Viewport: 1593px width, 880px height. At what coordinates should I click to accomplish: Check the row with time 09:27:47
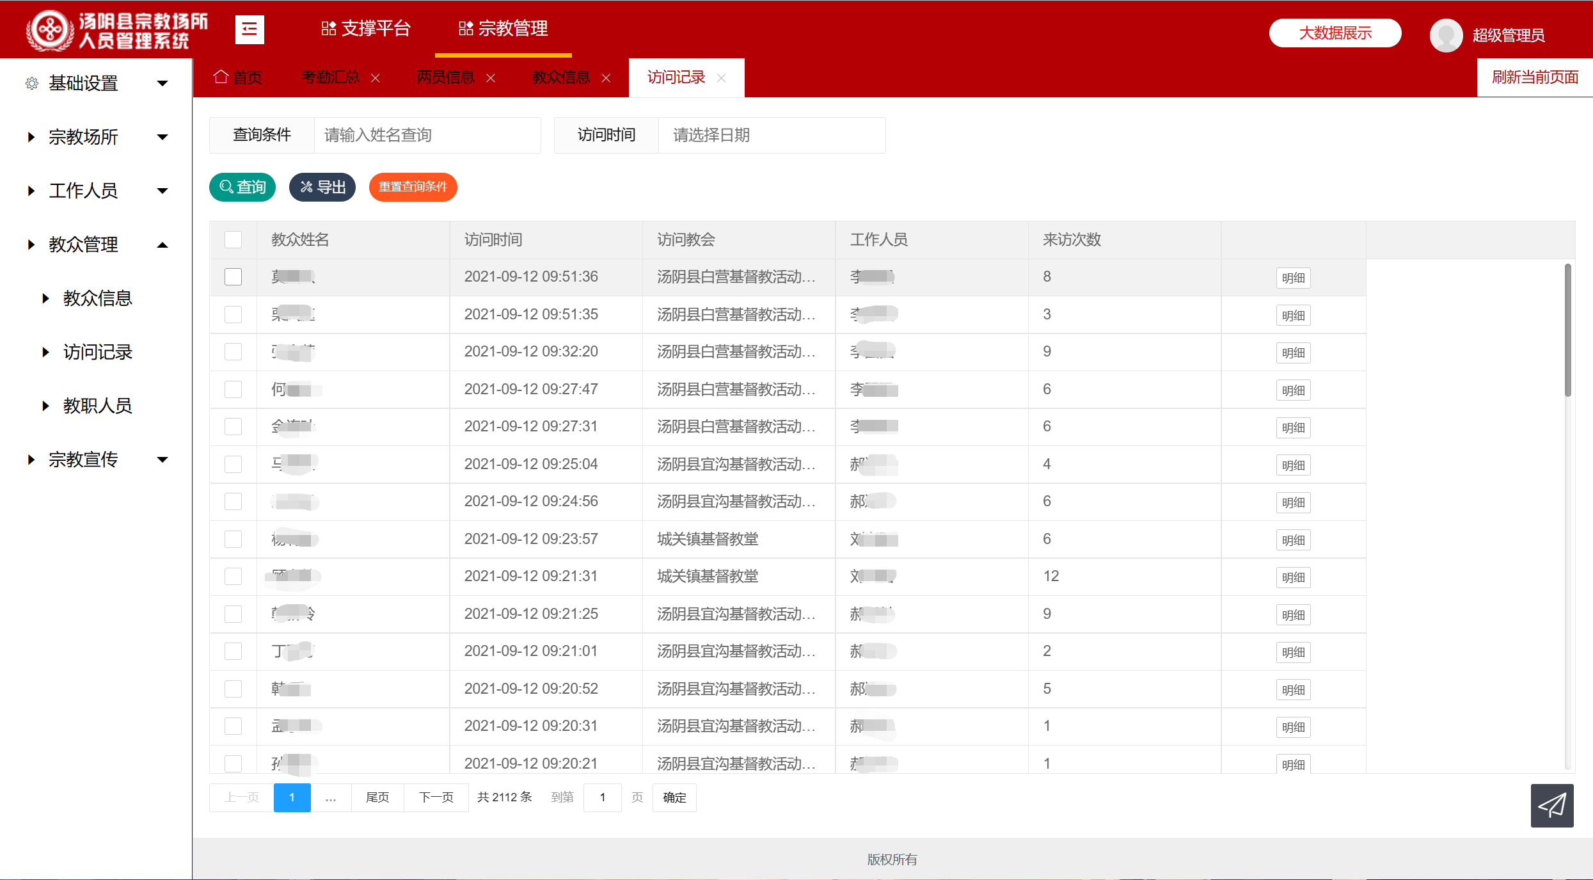point(233,389)
